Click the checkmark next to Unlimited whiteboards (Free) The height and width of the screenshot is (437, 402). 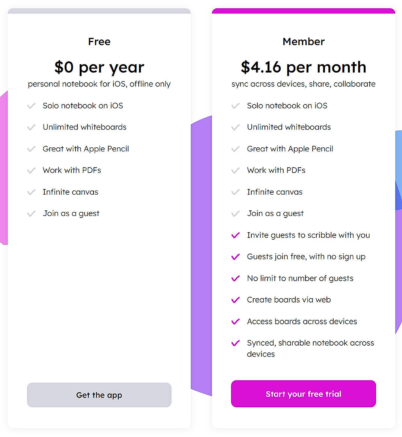(32, 127)
